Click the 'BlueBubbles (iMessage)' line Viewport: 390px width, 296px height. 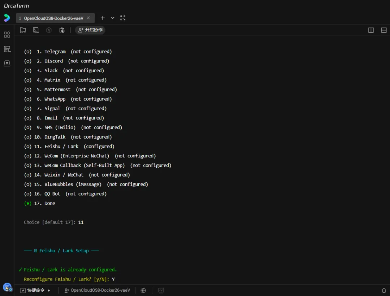[86, 184]
